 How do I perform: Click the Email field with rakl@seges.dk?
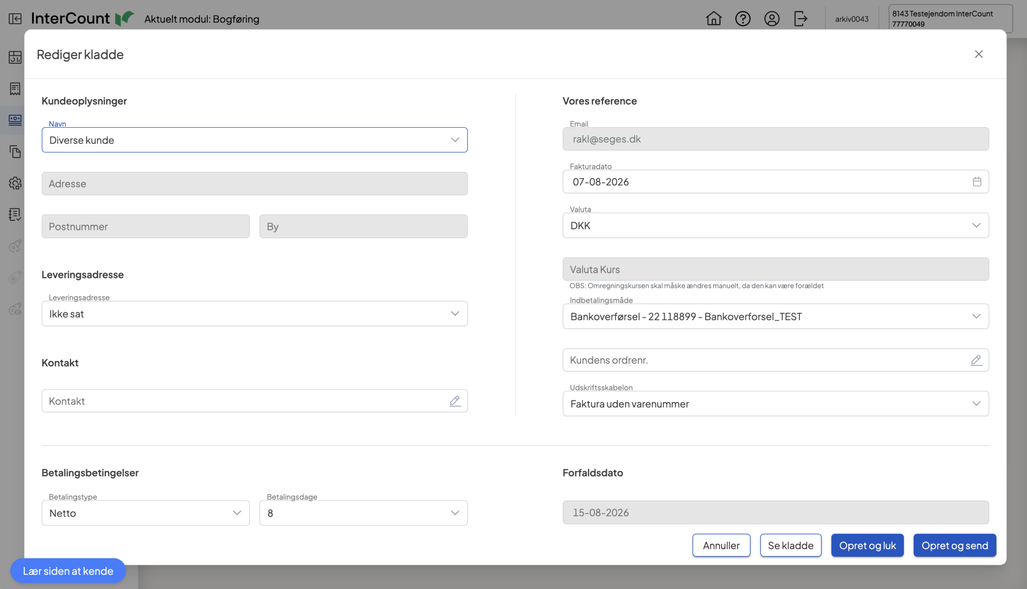[775, 139]
